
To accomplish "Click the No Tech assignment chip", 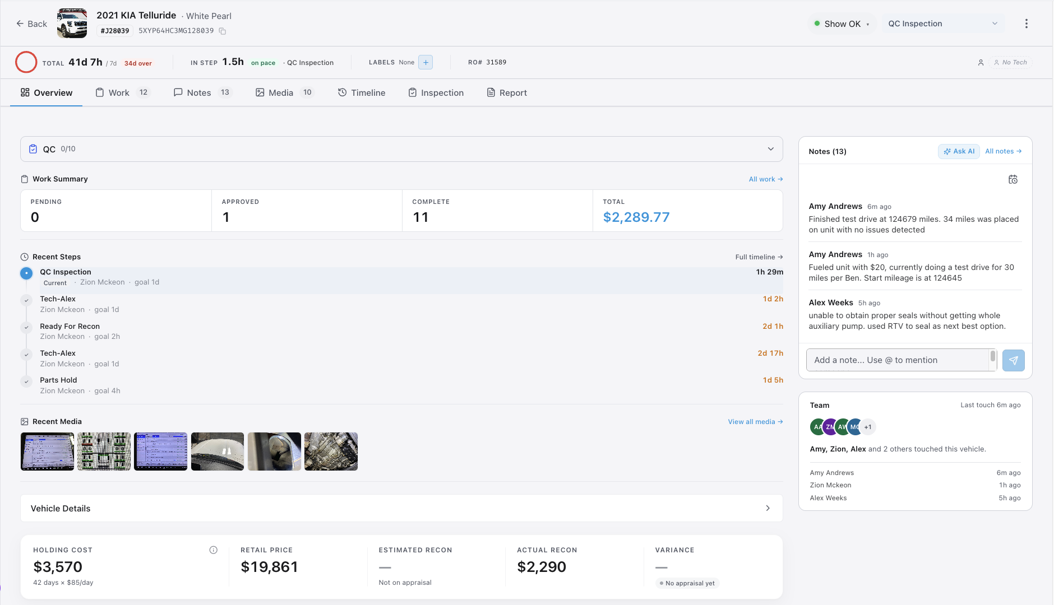I will 1010,62.
